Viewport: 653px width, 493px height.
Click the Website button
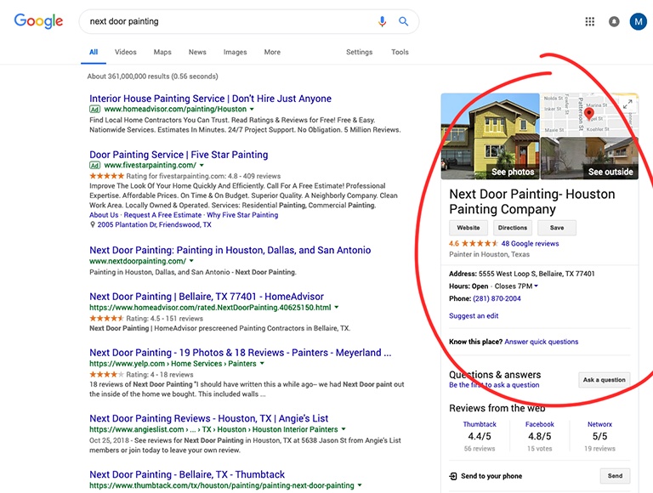[468, 228]
